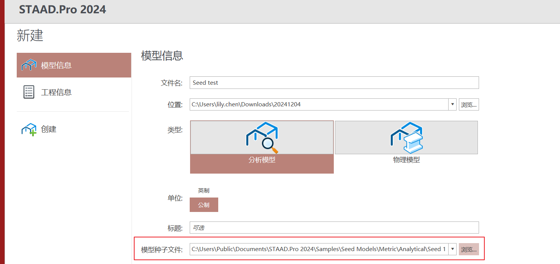560x264 pixels.
Task: Focus the 标题 optional input field
Action: pos(334,228)
